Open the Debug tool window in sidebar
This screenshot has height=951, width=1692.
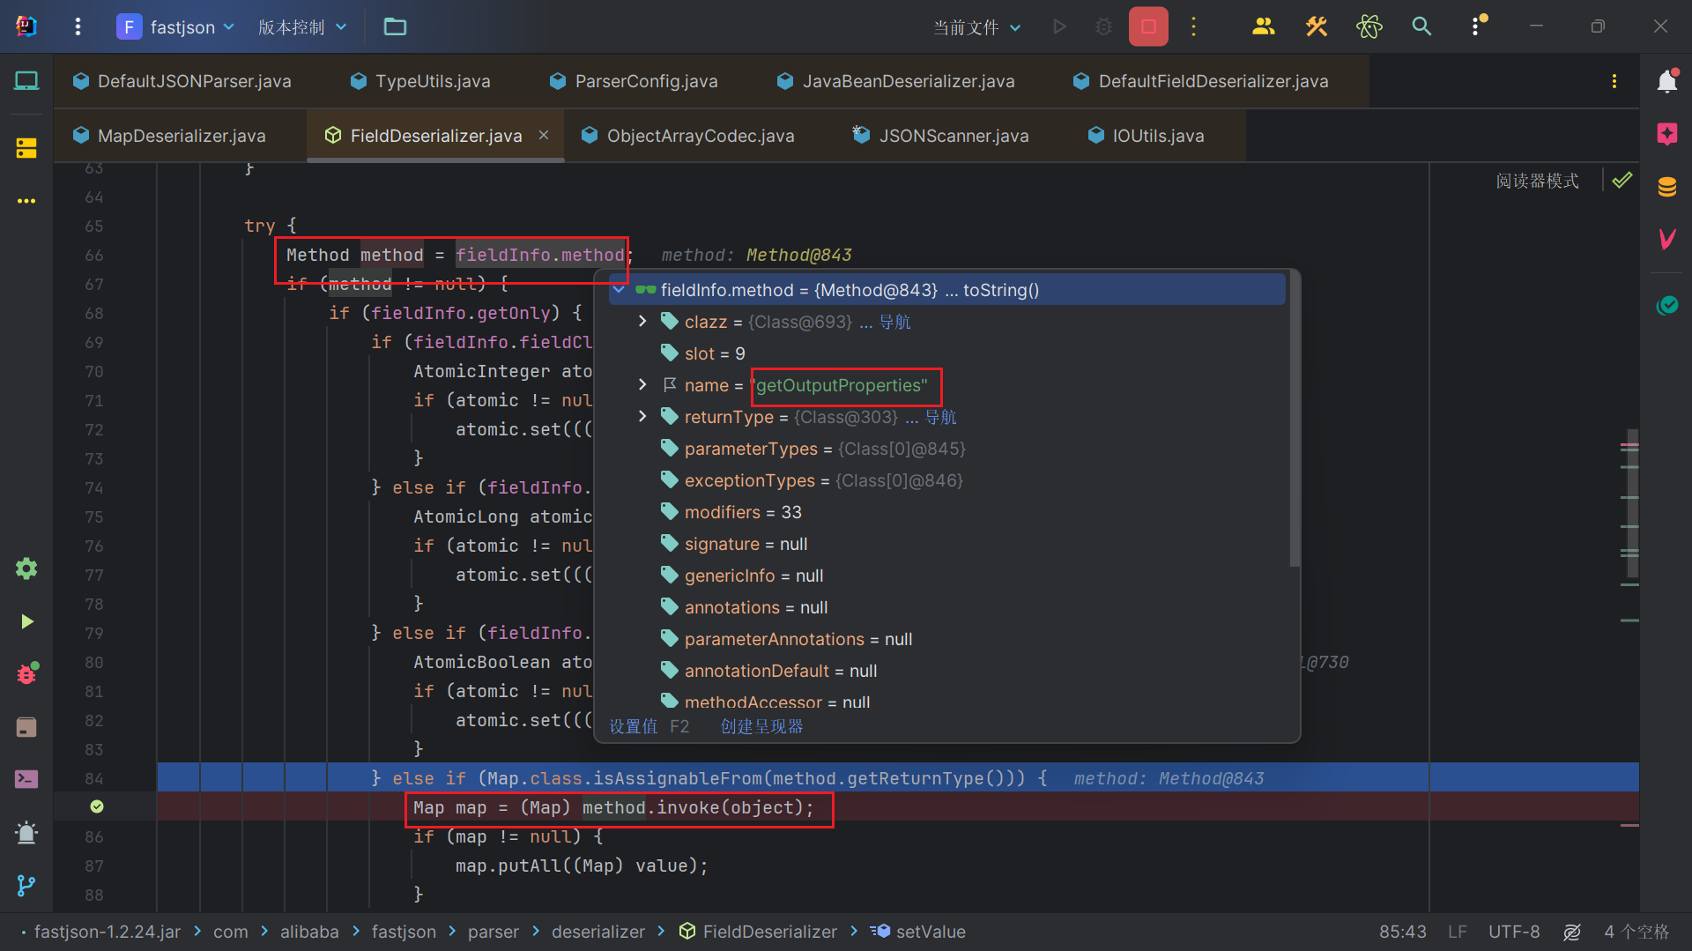26,673
